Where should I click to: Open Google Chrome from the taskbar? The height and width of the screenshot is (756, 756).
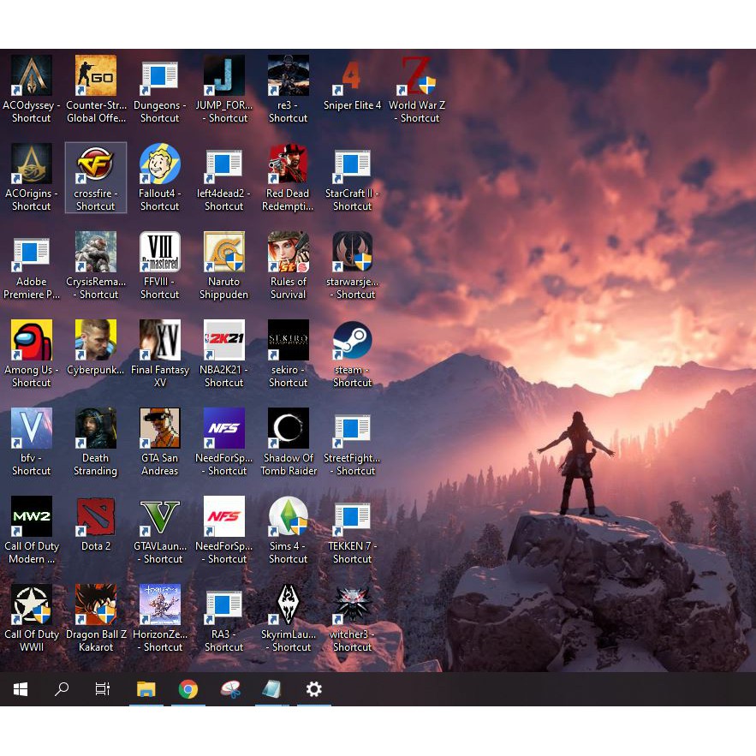tap(188, 689)
